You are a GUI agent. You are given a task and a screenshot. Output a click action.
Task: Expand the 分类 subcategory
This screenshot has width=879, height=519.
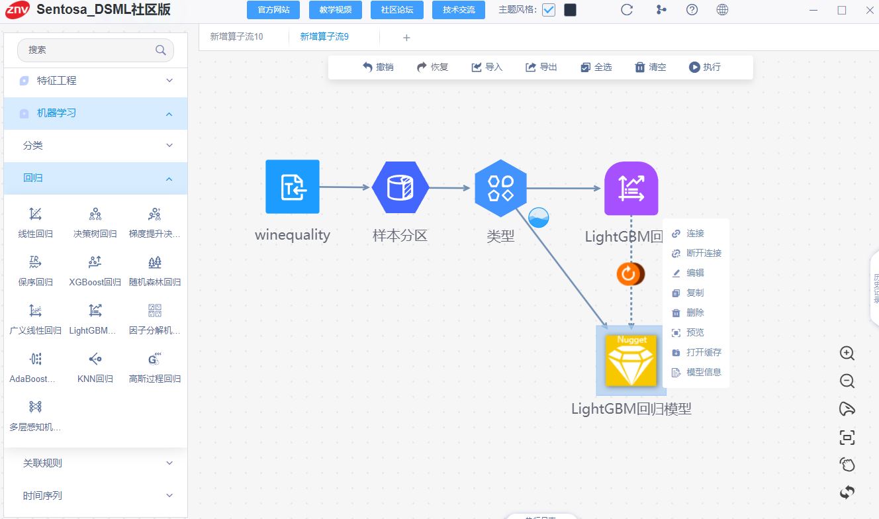coord(95,145)
